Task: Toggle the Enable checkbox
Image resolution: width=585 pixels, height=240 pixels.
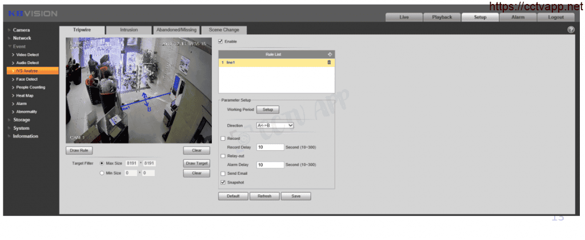Action: click(x=221, y=41)
